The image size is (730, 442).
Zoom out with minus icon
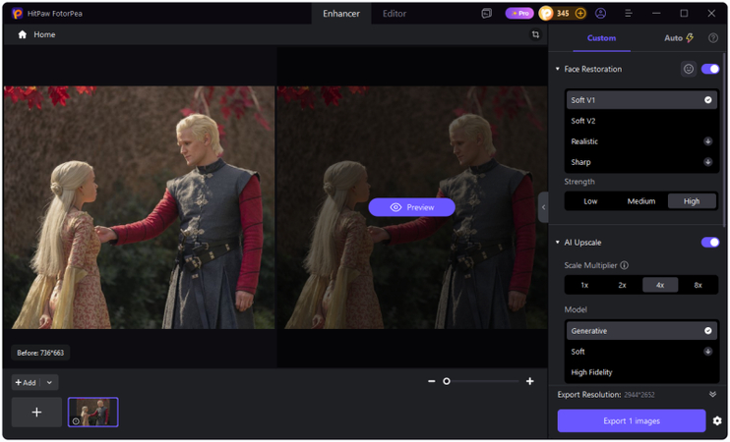(431, 381)
